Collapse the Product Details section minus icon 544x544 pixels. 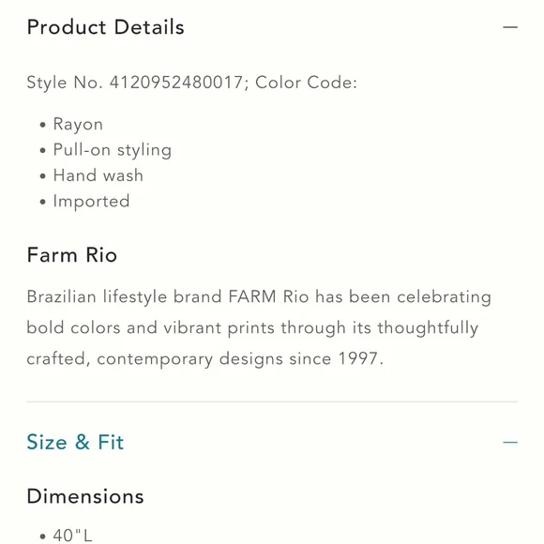(510, 27)
